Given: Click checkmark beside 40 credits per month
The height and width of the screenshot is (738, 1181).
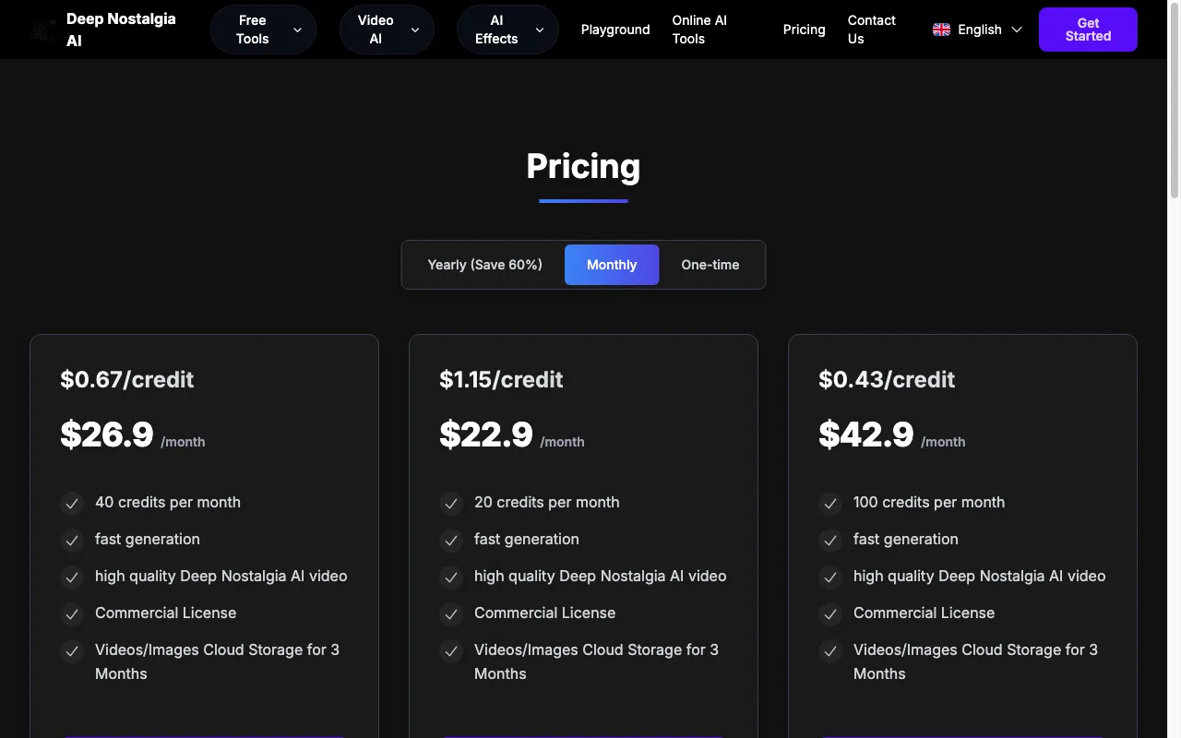Looking at the screenshot, I should [72, 503].
